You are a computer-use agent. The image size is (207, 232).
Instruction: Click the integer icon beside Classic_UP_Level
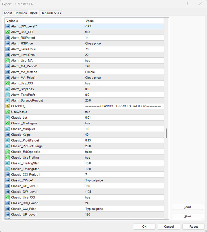pos(8,215)
